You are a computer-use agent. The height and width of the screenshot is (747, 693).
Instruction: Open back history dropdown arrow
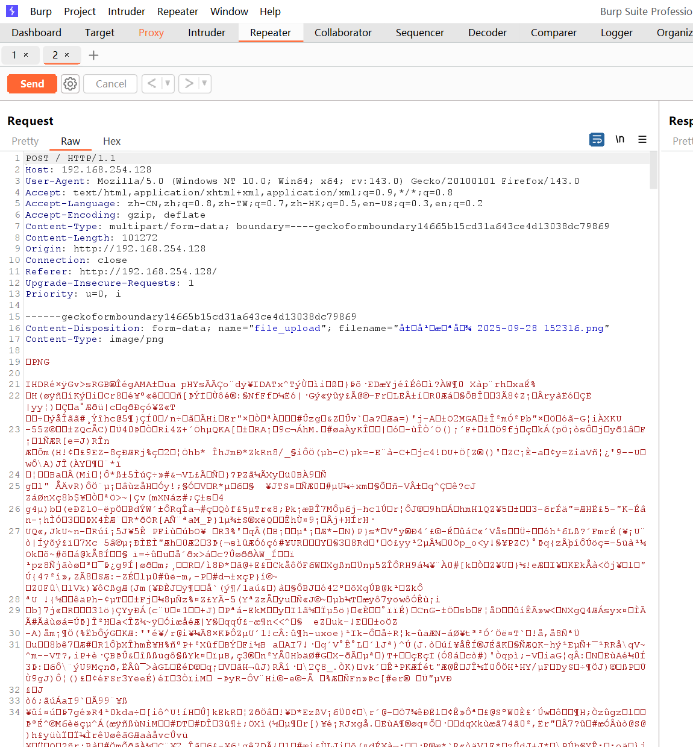click(168, 83)
